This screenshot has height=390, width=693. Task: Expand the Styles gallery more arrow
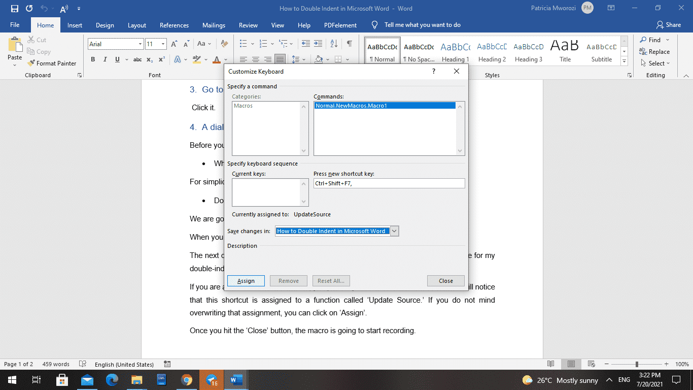point(625,61)
